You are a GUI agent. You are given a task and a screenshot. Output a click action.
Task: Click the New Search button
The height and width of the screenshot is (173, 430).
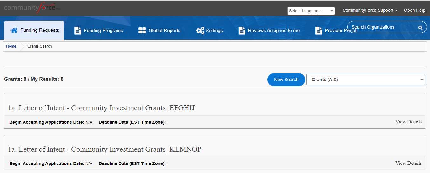(x=286, y=80)
